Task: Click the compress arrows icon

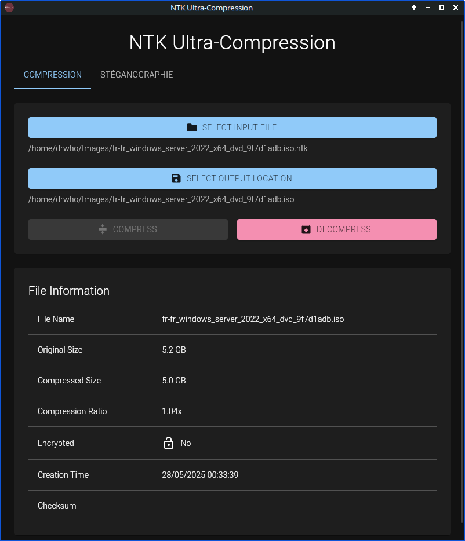Action: pos(103,229)
